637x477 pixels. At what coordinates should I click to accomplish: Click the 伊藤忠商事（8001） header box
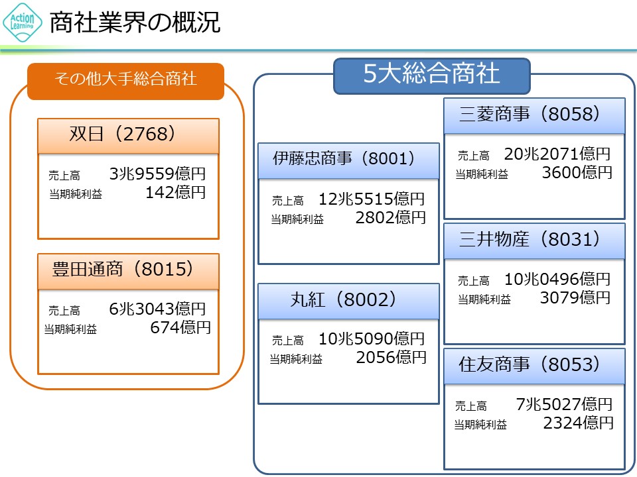pyautogui.click(x=348, y=160)
